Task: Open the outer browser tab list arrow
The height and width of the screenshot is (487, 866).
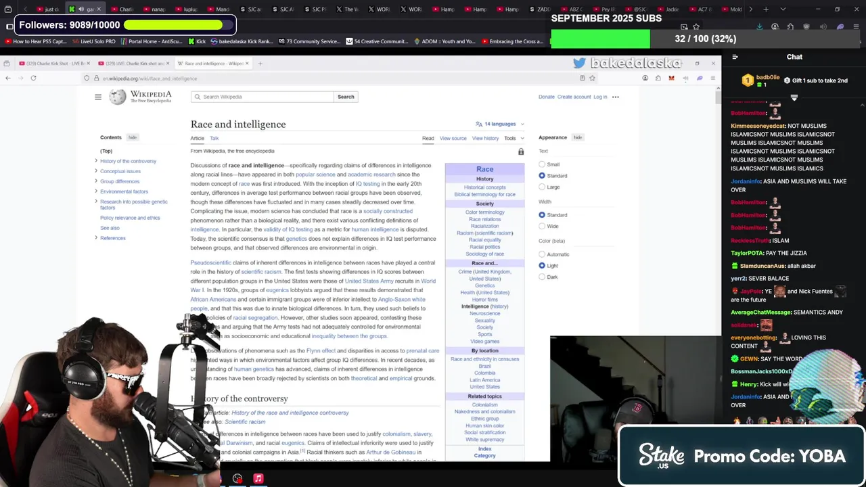Action: click(x=783, y=9)
